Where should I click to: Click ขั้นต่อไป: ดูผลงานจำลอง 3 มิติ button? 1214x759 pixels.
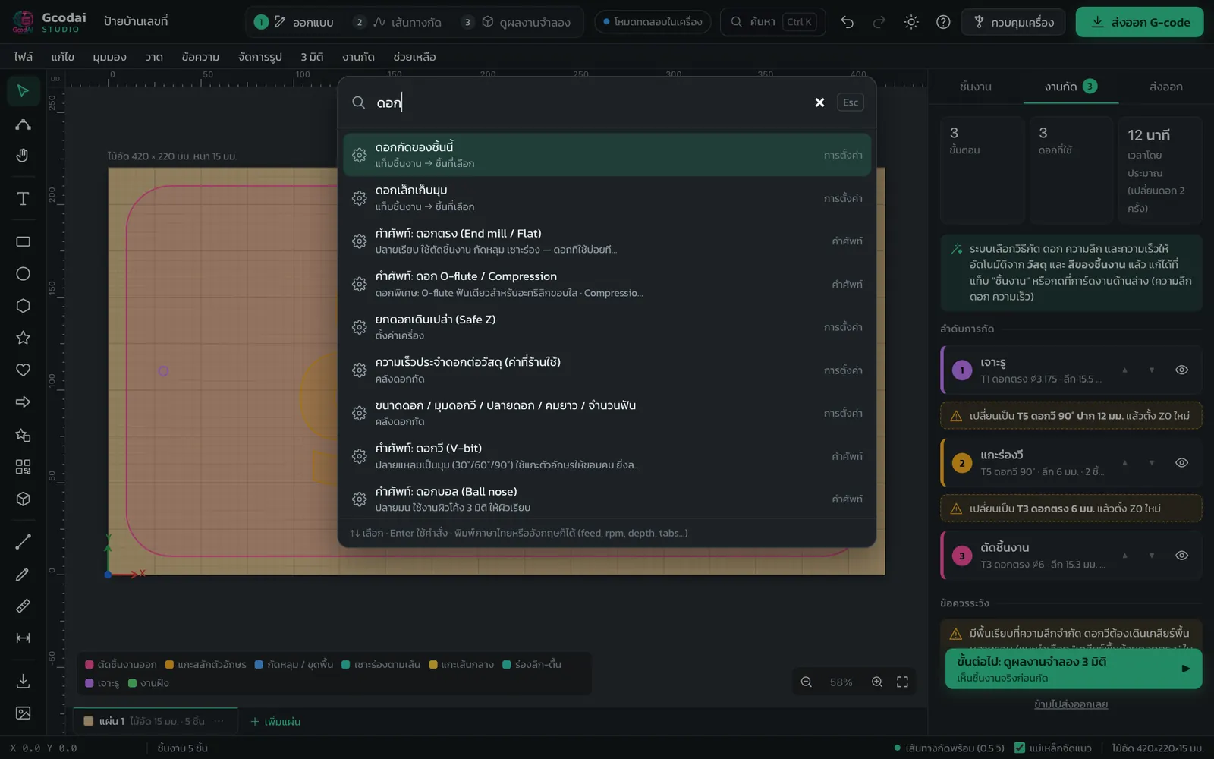(x=1074, y=669)
